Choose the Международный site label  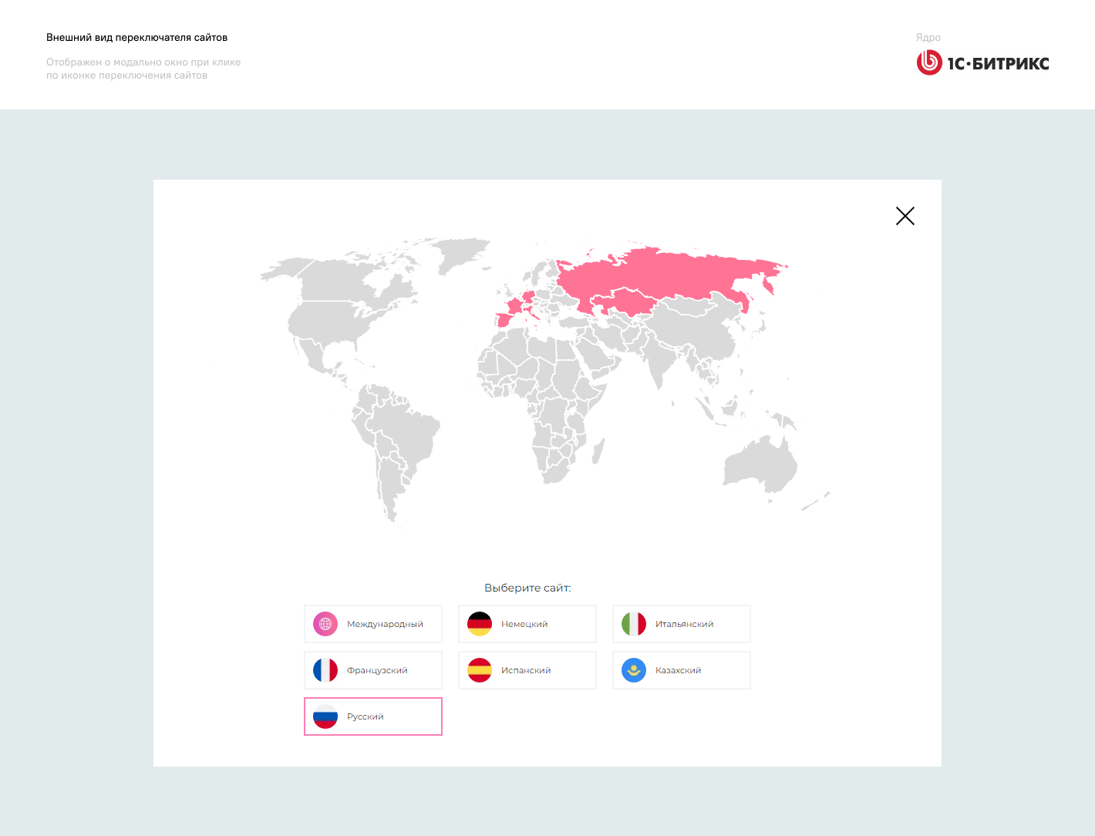pos(385,624)
